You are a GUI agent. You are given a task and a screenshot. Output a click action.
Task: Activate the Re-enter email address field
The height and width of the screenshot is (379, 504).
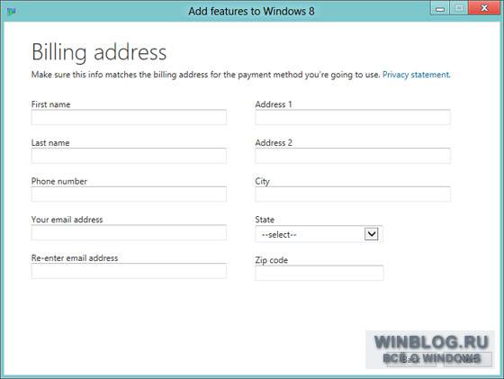[x=129, y=271]
